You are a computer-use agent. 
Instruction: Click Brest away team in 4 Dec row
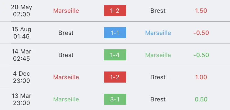[158, 77]
